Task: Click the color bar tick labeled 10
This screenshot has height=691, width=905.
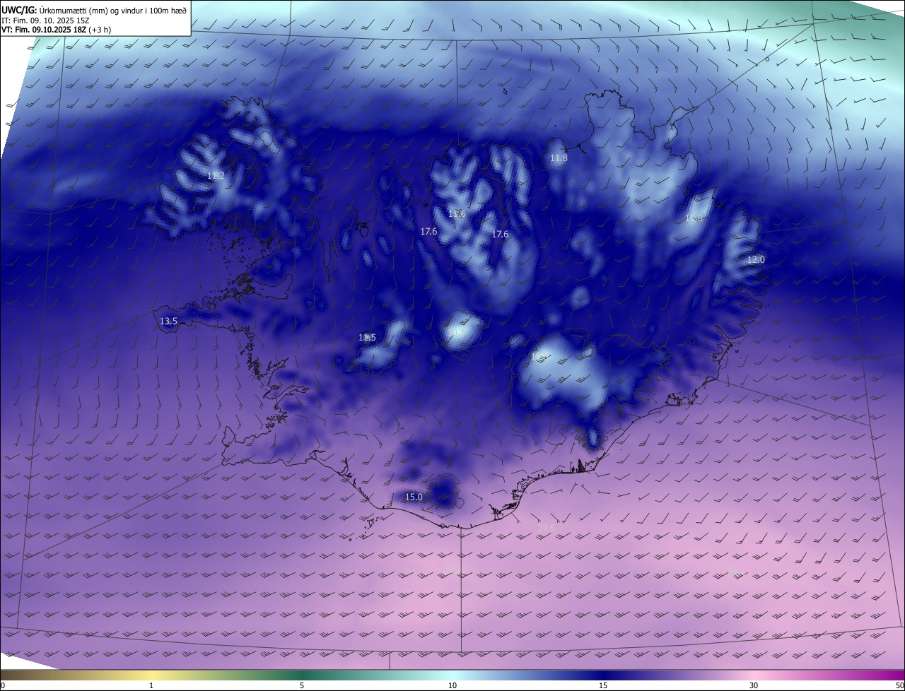Action: point(452,685)
